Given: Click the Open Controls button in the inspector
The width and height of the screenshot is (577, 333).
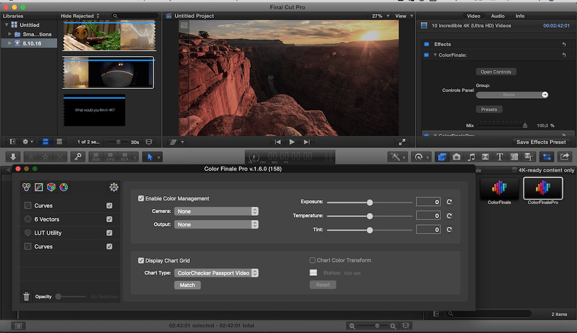Looking at the screenshot, I should click(x=496, y=71).
